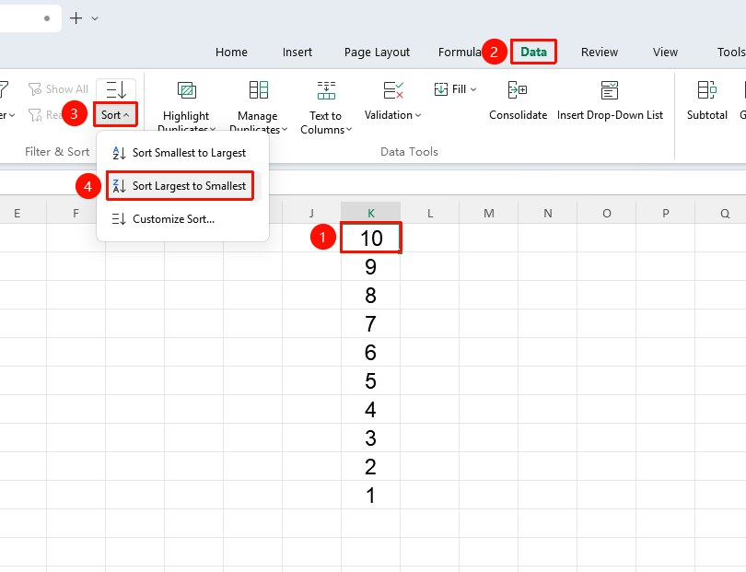Click the Text to Columns icon
This screenshot has width=746, height=572.
tap(326, 90)
